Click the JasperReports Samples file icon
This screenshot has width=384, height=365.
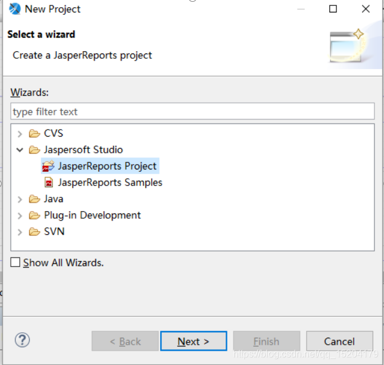coord(49,182)
